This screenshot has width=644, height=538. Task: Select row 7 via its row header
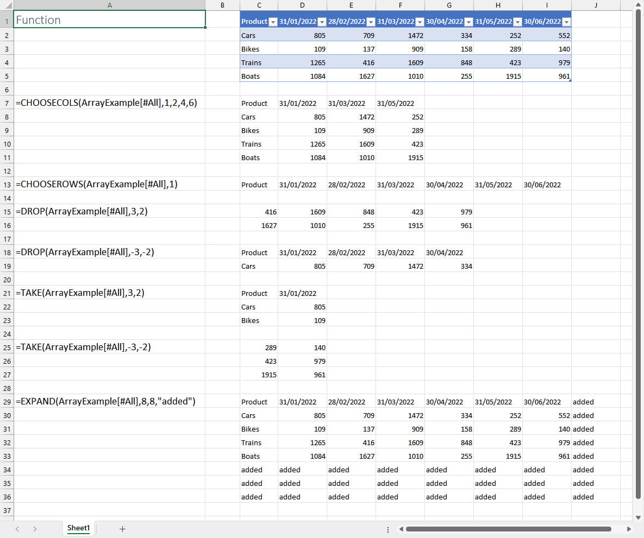pos(7,103)
